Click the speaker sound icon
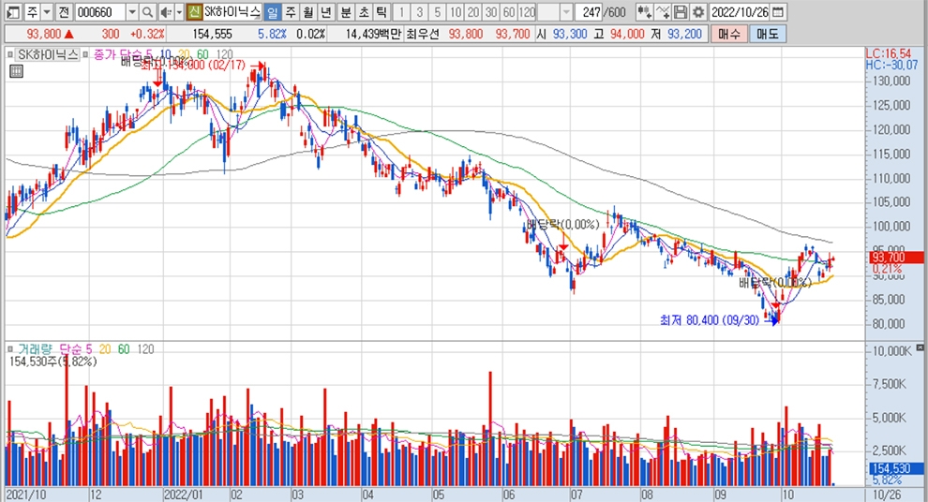 (x=165, y=12)
